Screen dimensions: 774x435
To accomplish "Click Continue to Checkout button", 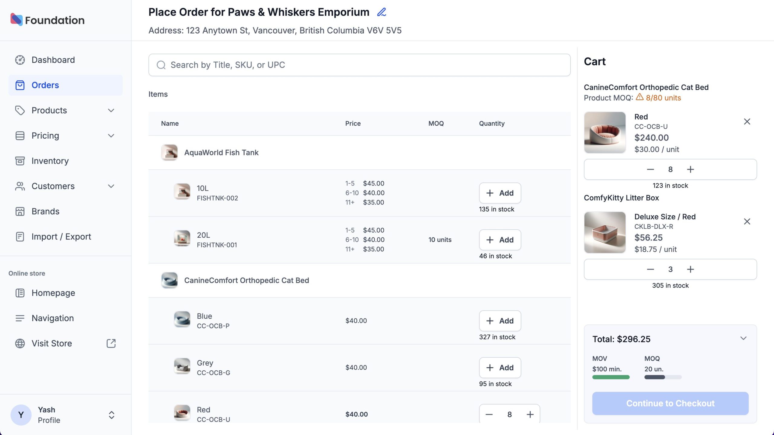I will [x=670, y=403].
